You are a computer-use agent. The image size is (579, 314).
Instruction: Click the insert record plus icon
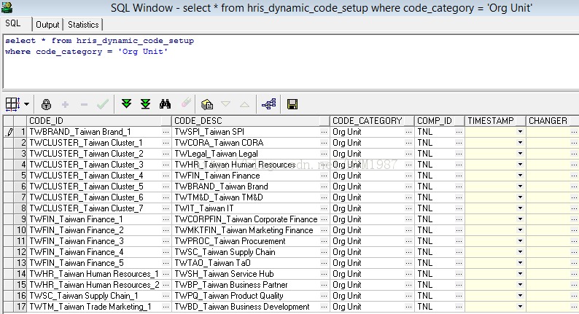point(66,104)
